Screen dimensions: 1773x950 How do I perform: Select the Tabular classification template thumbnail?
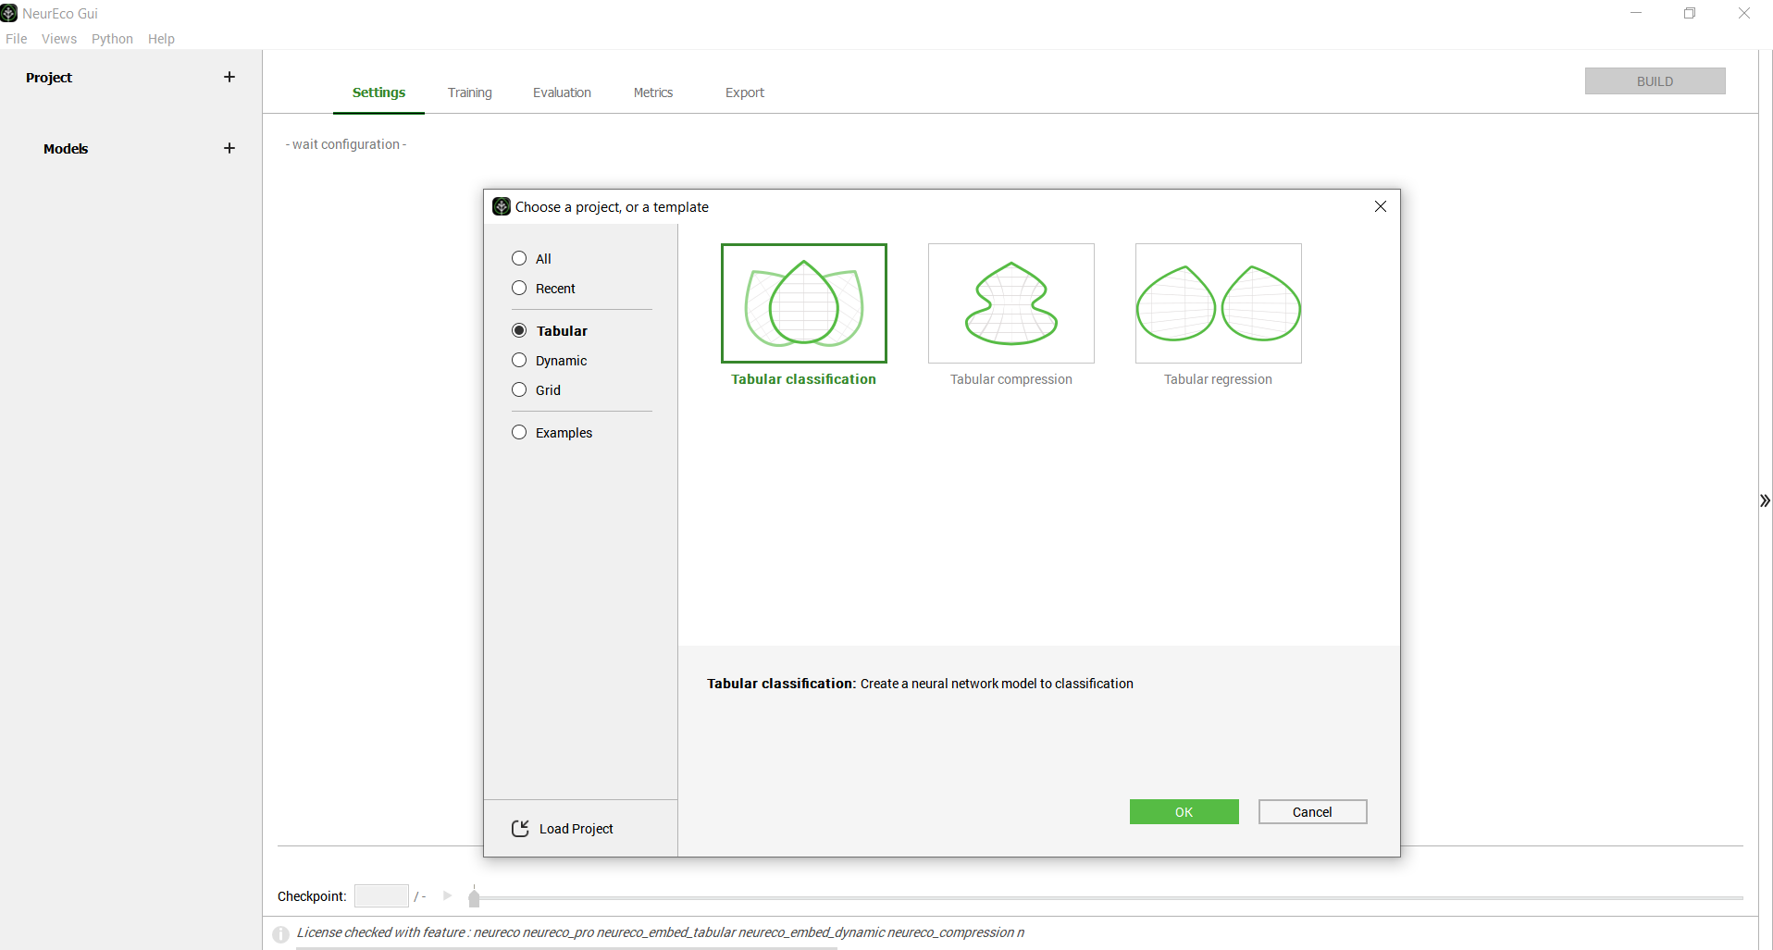pyautogui.click(x=804, y=303)
